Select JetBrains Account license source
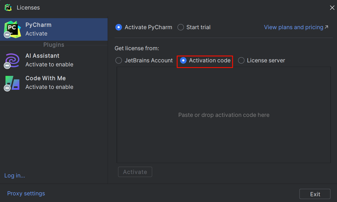337x202 pixels. point(144,60)
